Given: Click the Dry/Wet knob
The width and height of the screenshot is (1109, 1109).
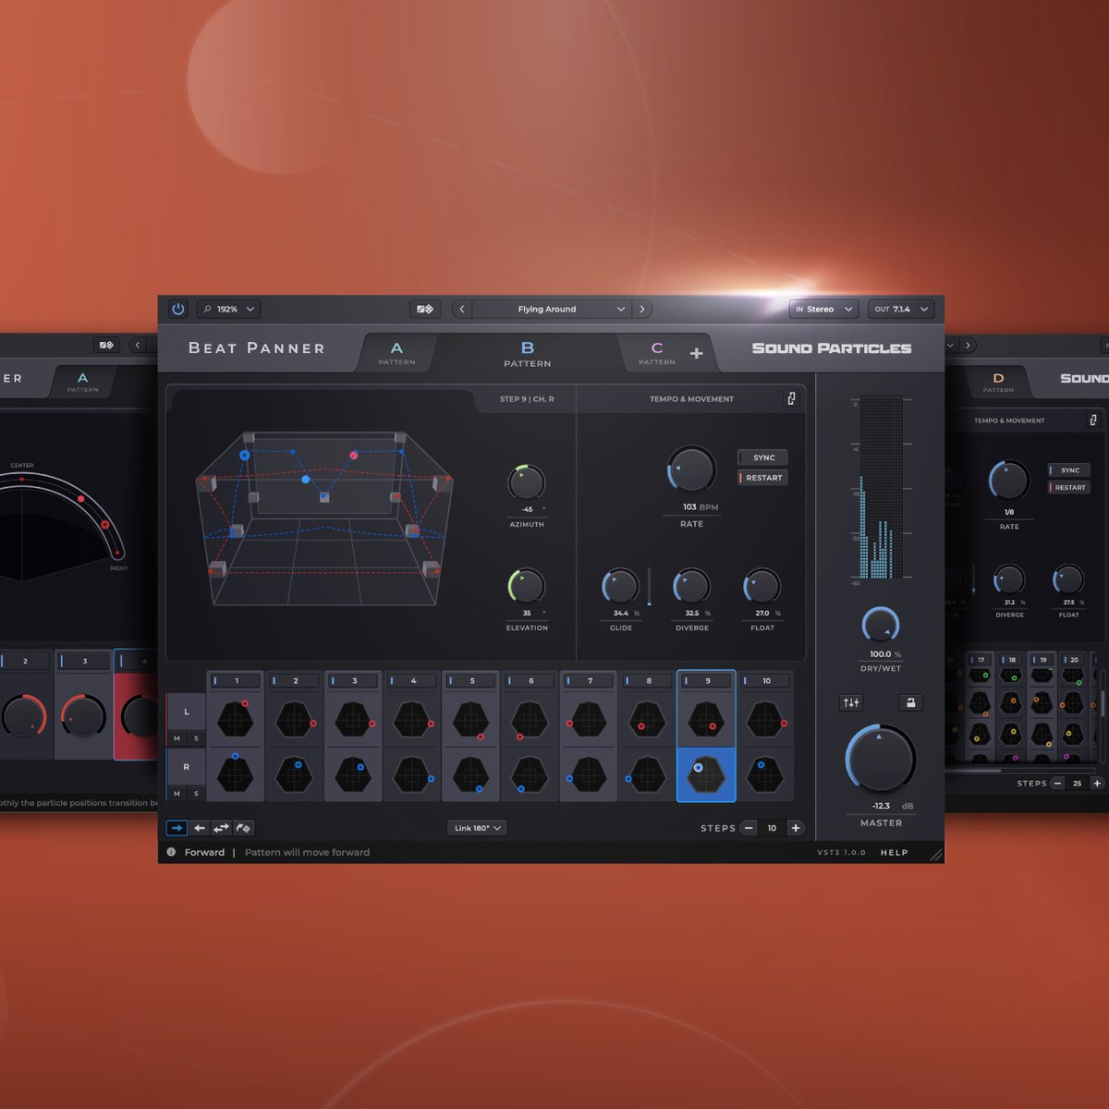Looking at the screenshot, I should pos(881,626).
